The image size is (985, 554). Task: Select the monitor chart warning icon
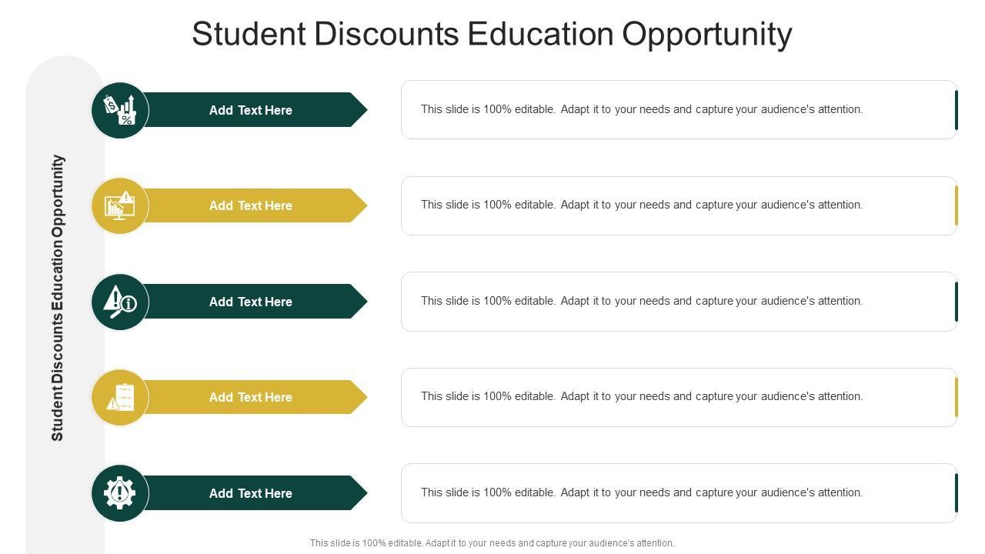(x=120, y=205)
